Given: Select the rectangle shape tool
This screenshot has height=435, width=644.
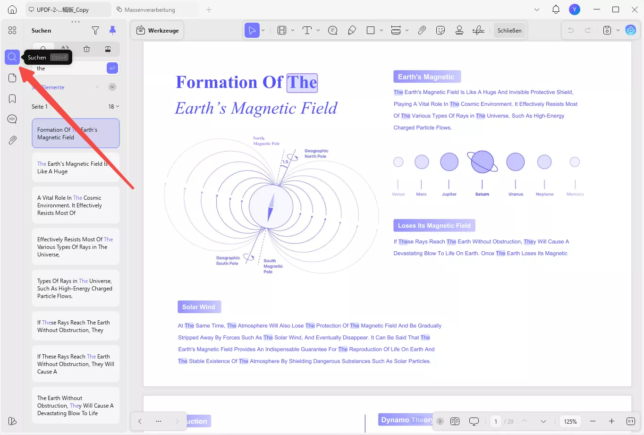Looking at the screenshot, I should pyautogui.click(x=371, y=30).
